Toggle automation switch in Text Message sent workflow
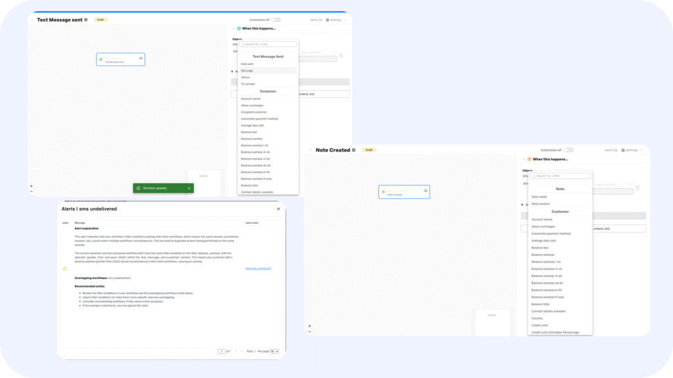Screen dimensions: 673x378 [x=276, y=20]
